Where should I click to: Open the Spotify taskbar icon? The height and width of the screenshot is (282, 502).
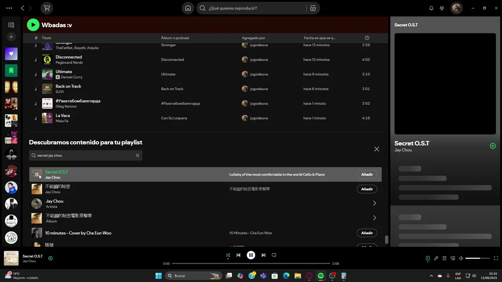pos(320,276)
